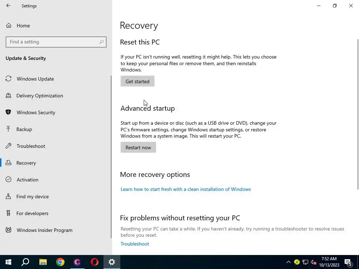The width and height of the screenshot is (359, 269).
Task: Restore down the Settings window
Action: pyautogui.click(x=335, y=6)
